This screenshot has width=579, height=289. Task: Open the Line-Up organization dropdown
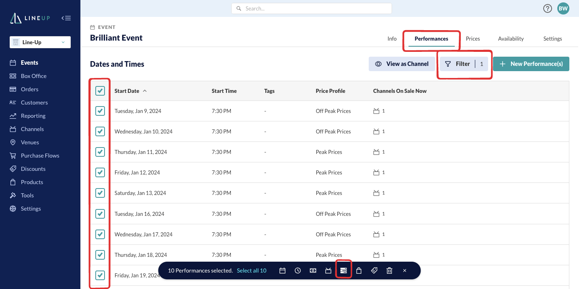[40, 42]
